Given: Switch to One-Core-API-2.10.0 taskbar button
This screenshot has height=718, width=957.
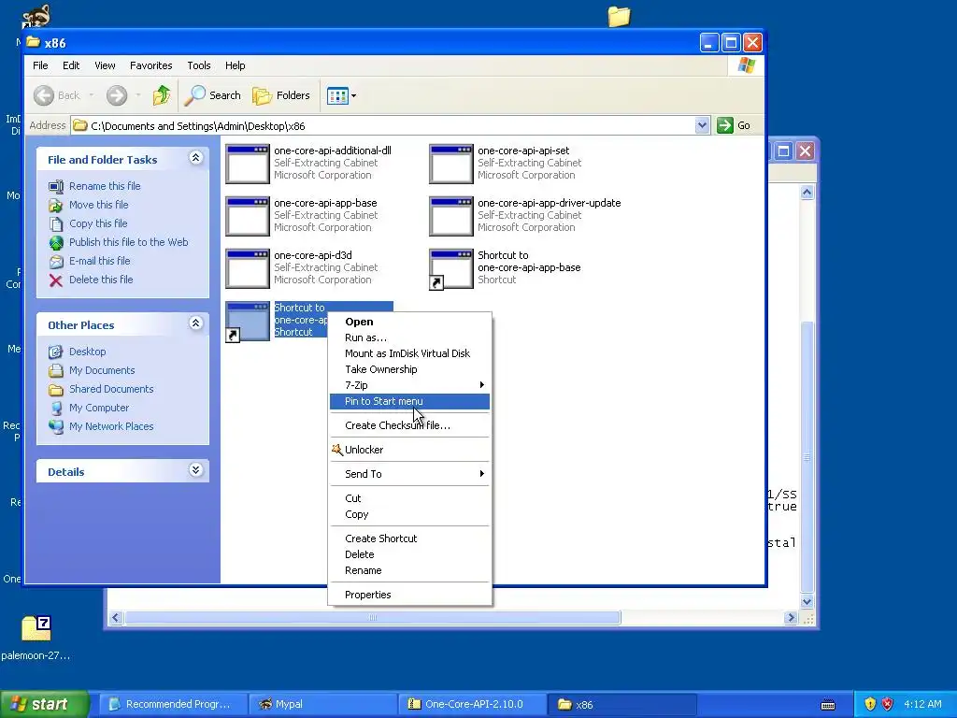Looking at the screenshot, I should pyautogui.click(x=472, y=704).
